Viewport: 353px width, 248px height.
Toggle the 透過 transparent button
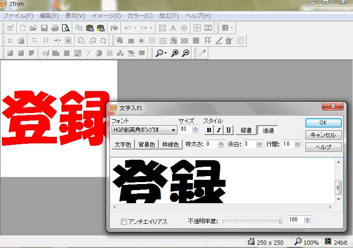[268, 130]
